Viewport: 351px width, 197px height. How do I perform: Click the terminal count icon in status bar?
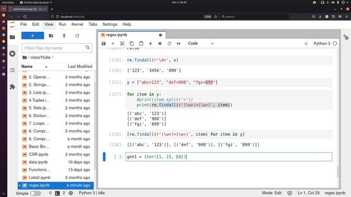click(x=57, y=193)
